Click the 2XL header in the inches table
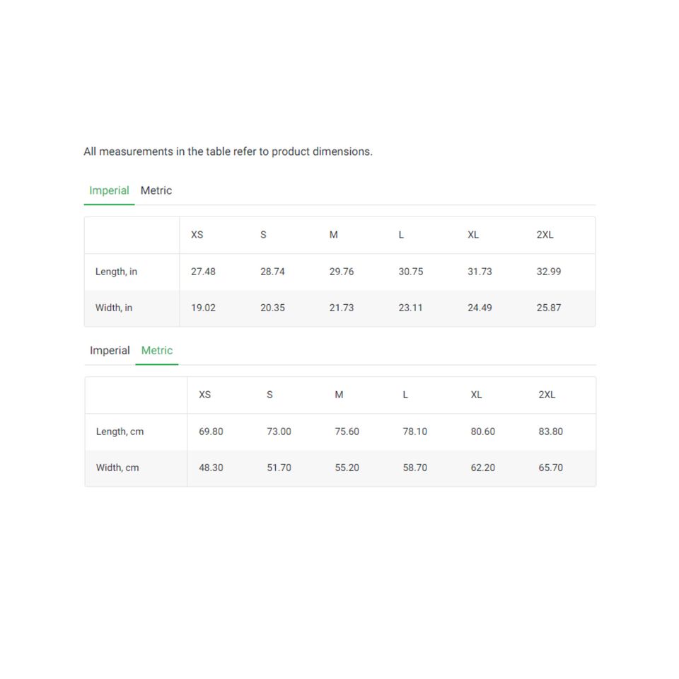The height and width of the screenshot is (679, 679). pyautogui.click(x=545, y=235)
